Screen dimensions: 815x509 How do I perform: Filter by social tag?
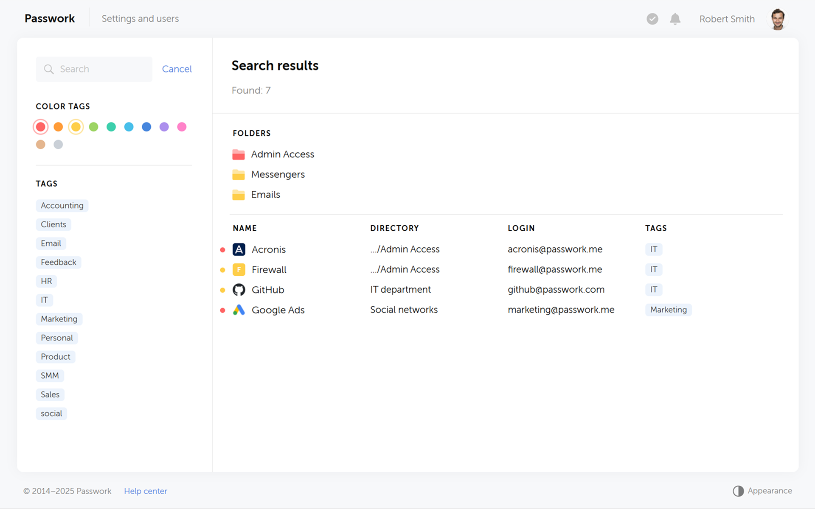51,414
